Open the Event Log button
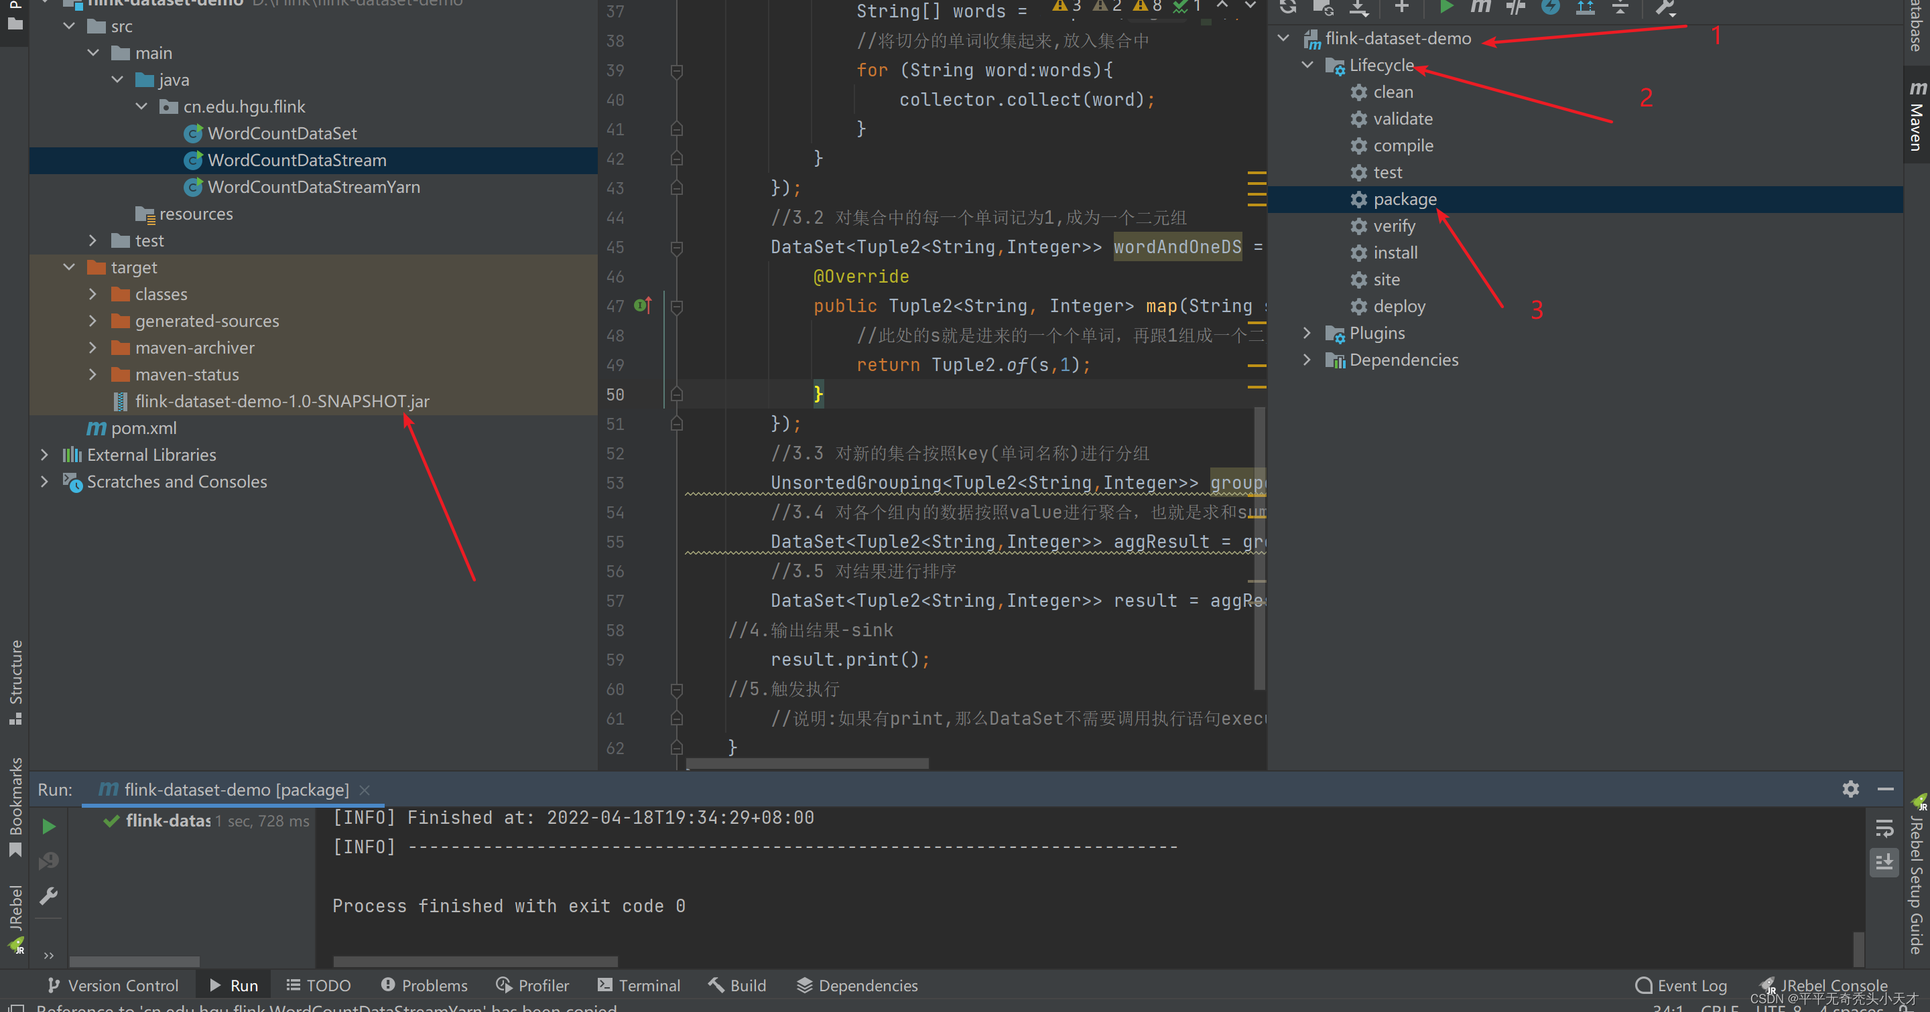Viewport: 1930px width, 1012px height. pos(1681,985)
